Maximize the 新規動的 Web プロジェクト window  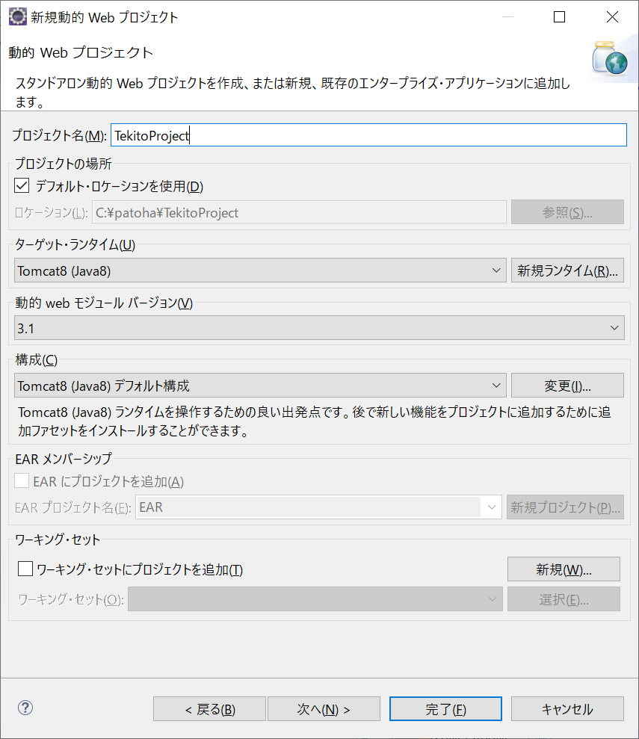(559, 17)
